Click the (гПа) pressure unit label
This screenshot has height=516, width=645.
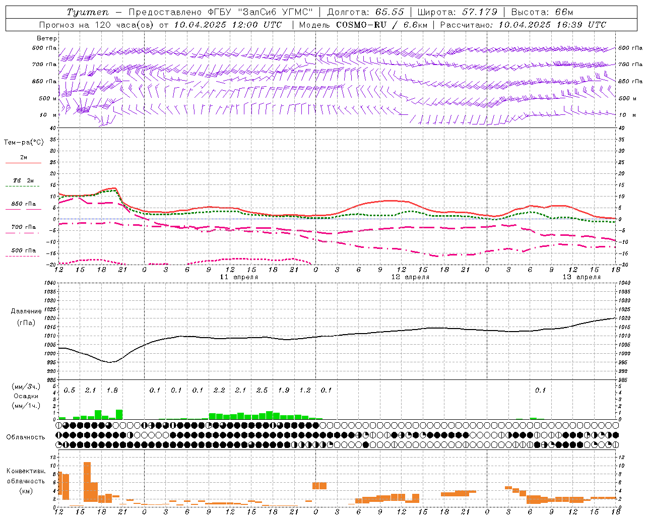[26, 323]
